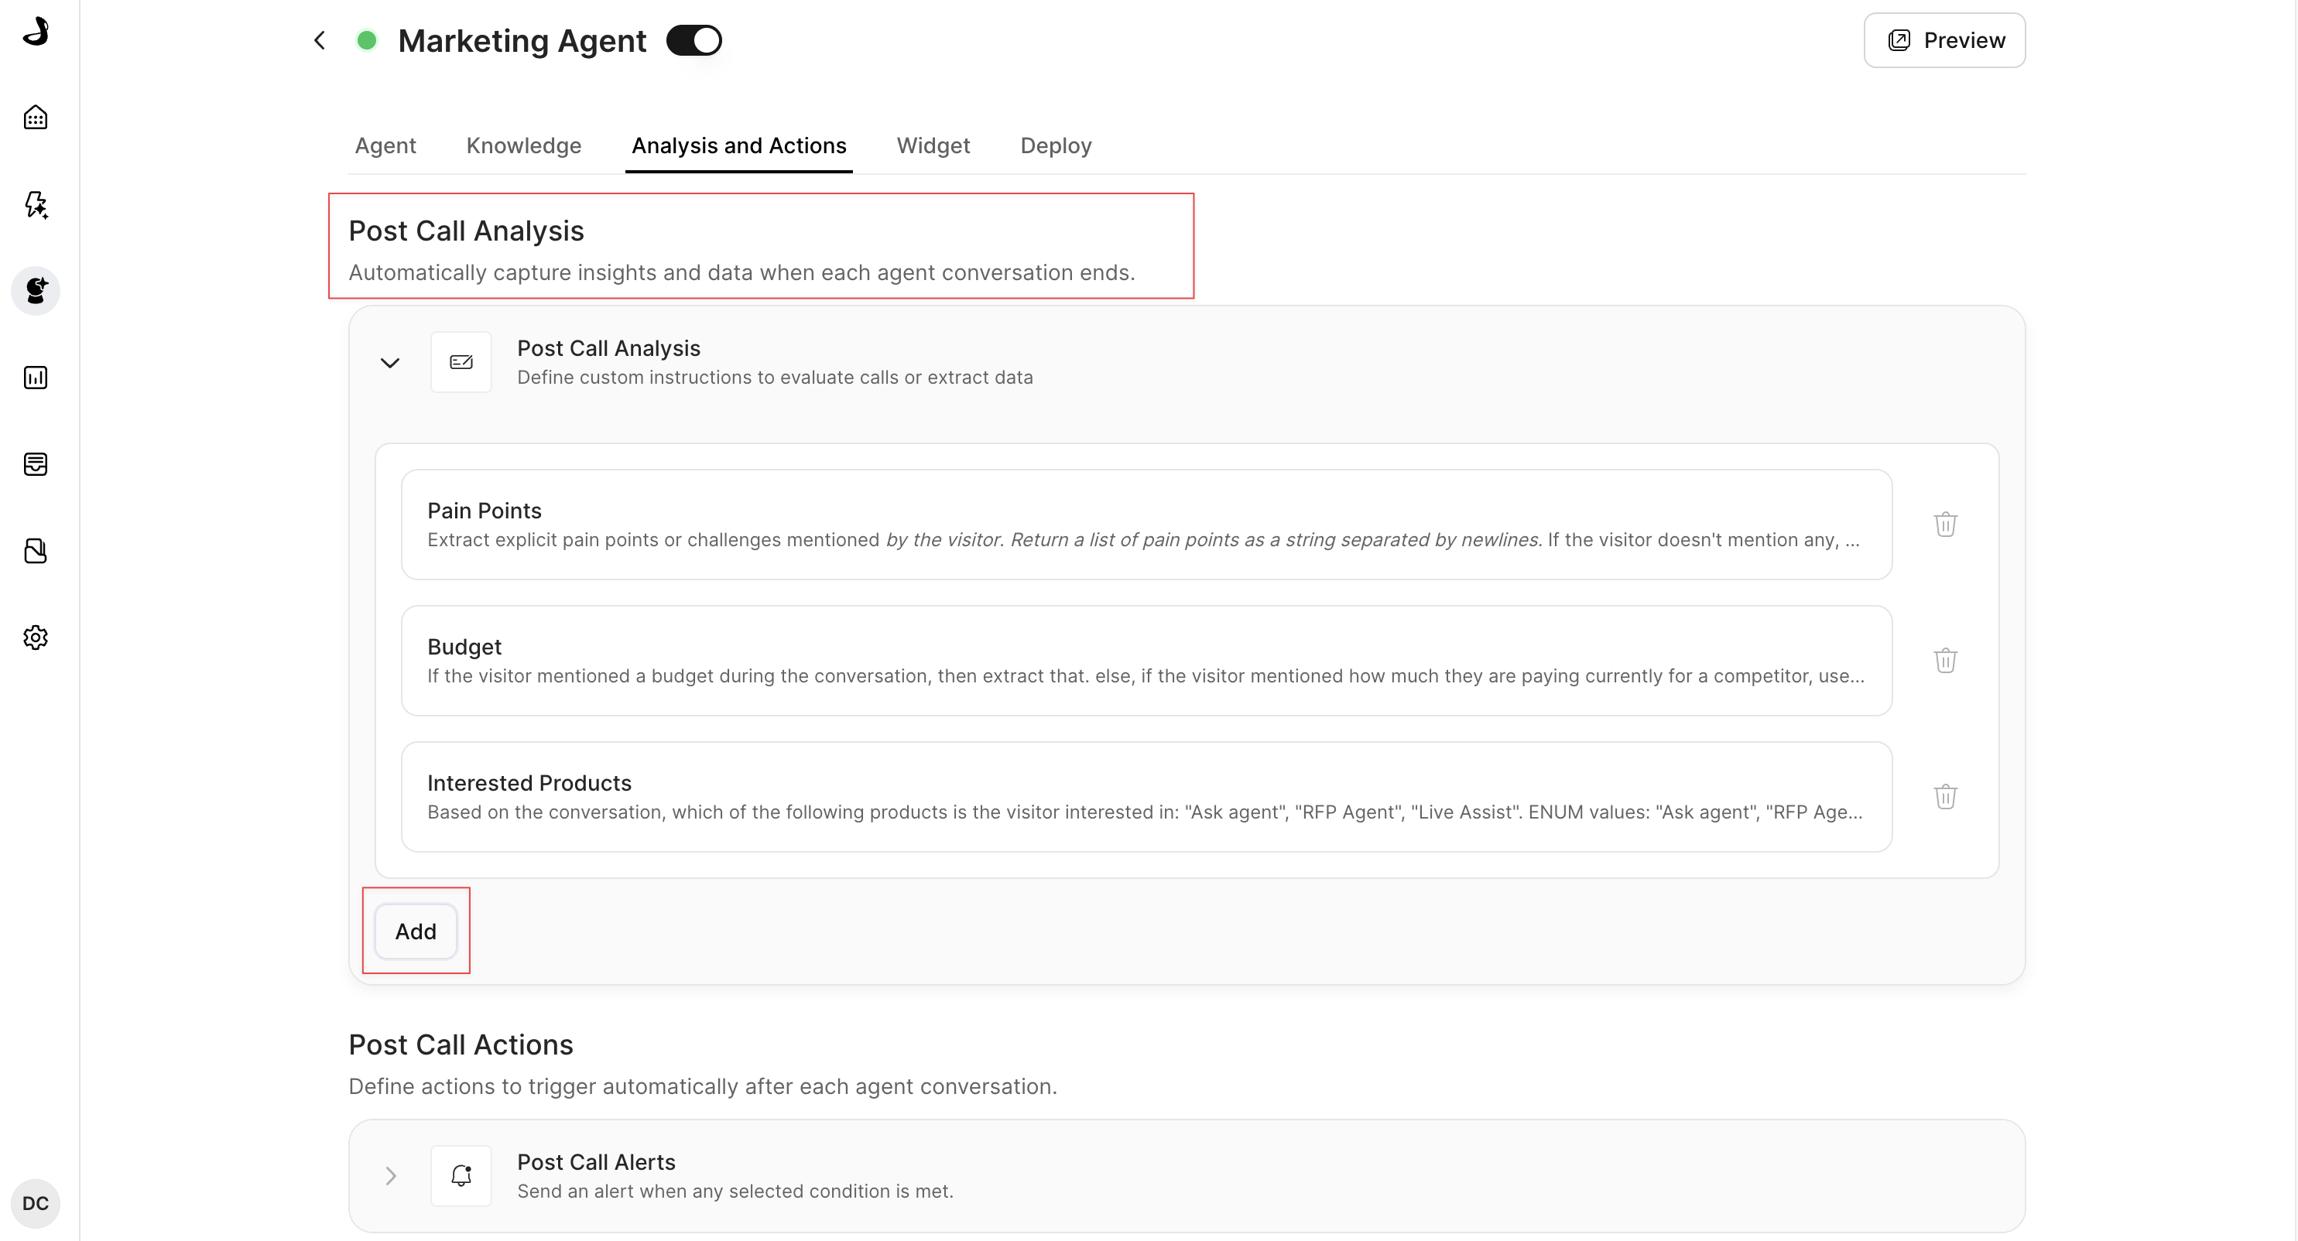Switch to the Widget tab
This screenshot has height=1241, width=2298.
point(933,145)
